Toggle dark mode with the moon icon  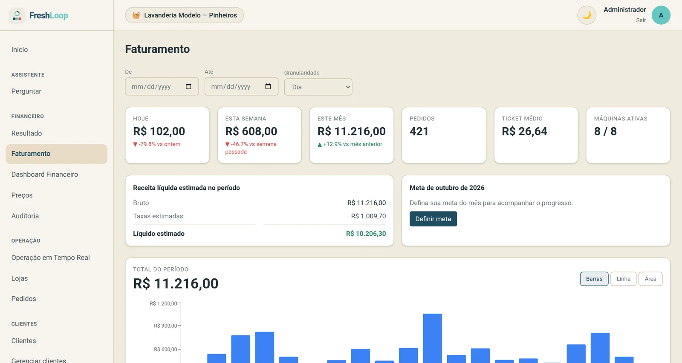[x=587, y=15]
